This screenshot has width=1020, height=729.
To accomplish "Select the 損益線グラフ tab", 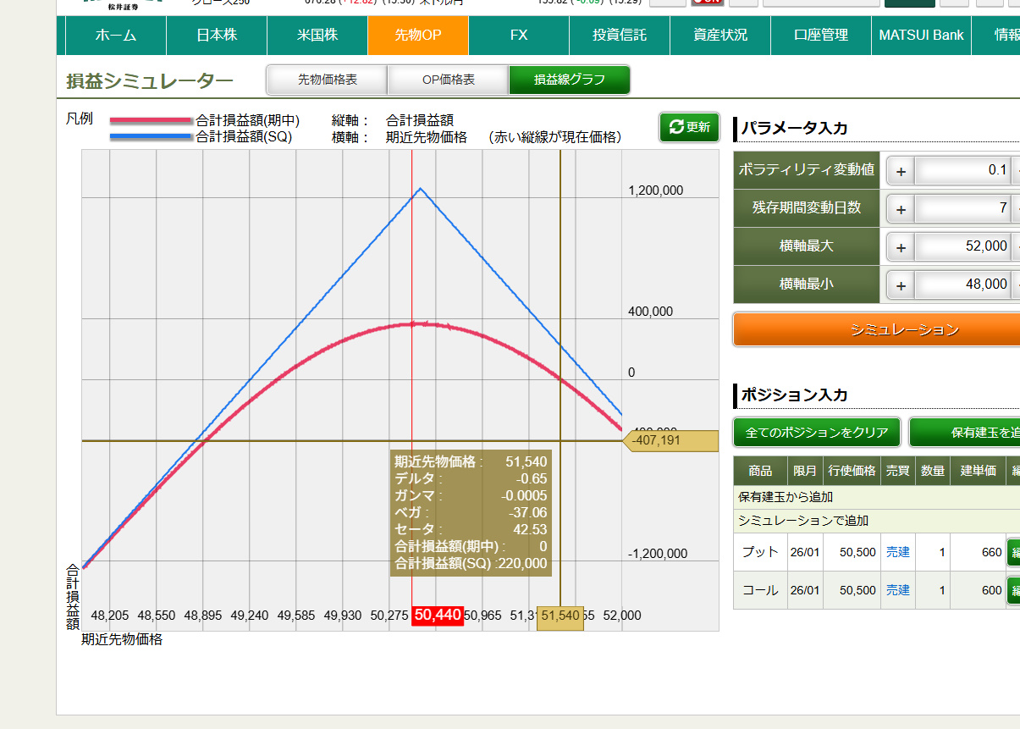I will click(569, 80).
